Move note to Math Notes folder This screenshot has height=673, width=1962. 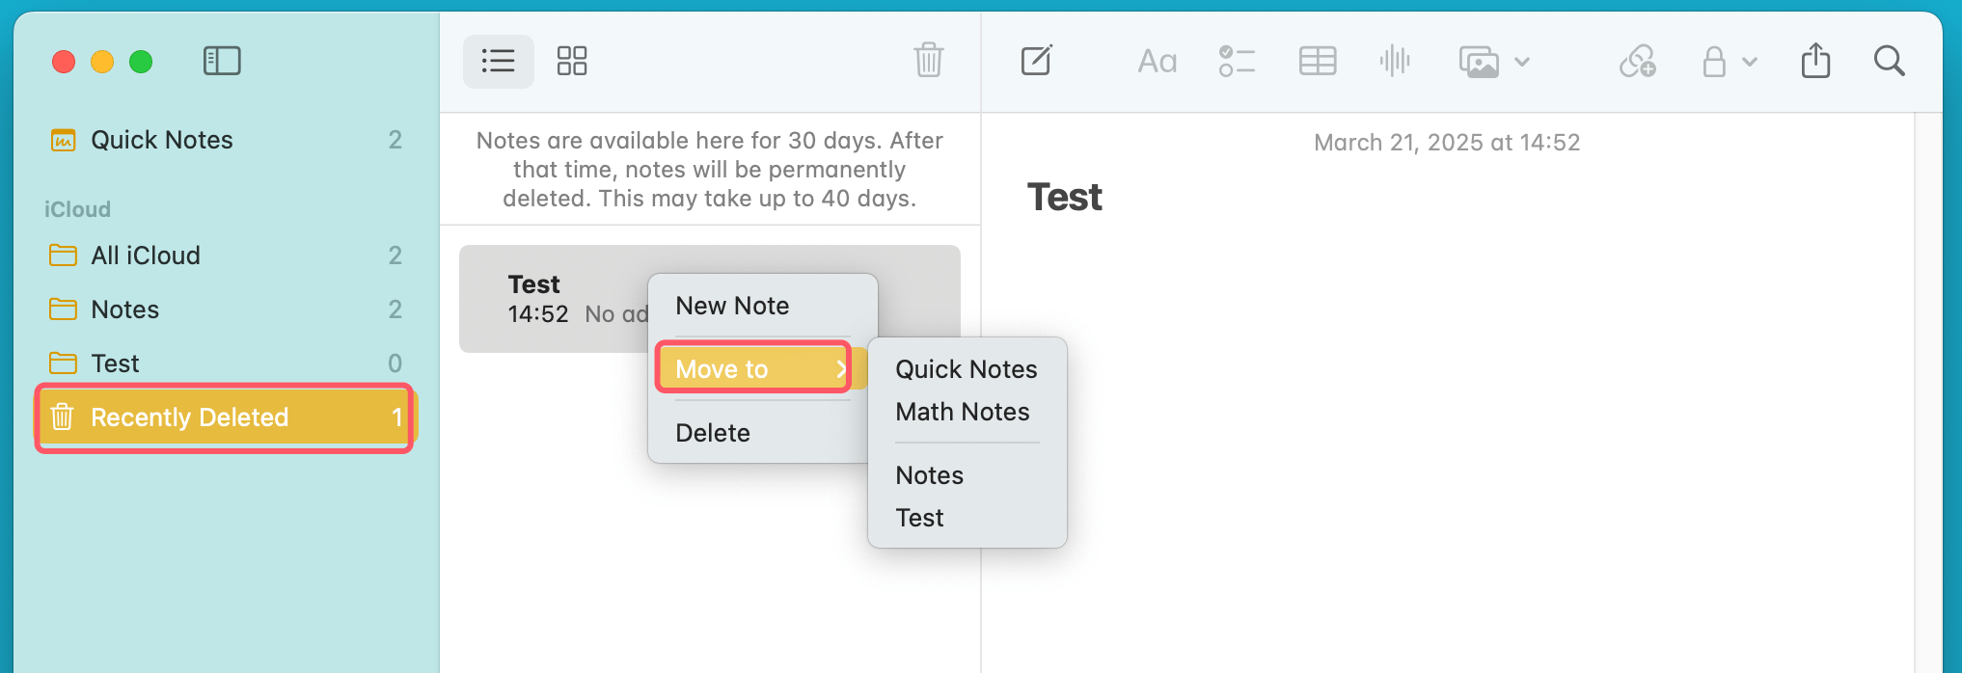coord(962,412)
